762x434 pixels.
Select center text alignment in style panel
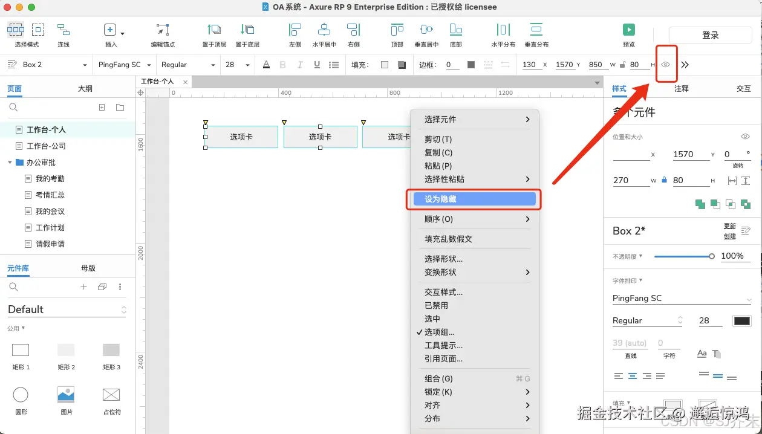point(633,376)
